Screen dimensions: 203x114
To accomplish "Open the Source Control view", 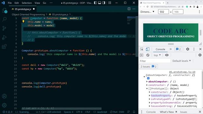I will tap(4, 28).
